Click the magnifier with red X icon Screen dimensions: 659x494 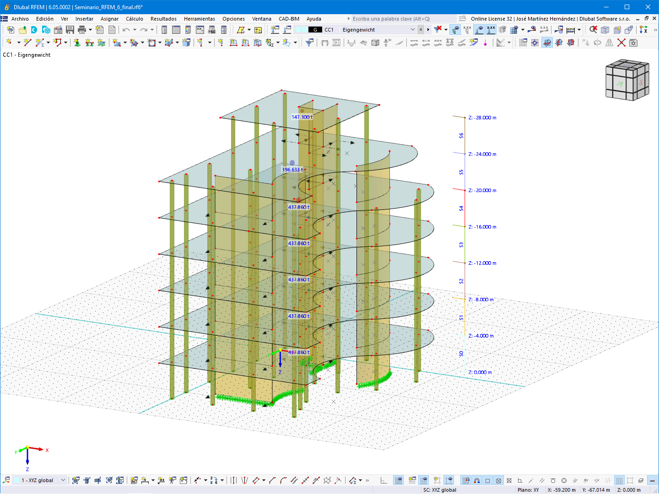click(x=593, y=30)
